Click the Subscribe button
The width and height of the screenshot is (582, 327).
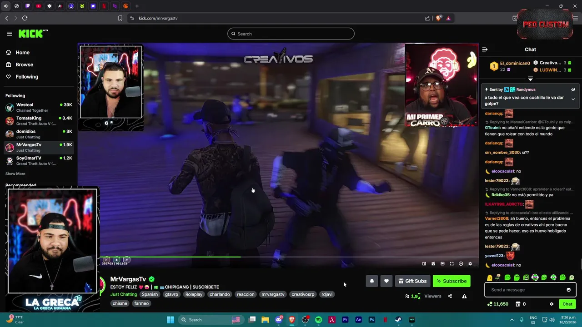point(452,281)
